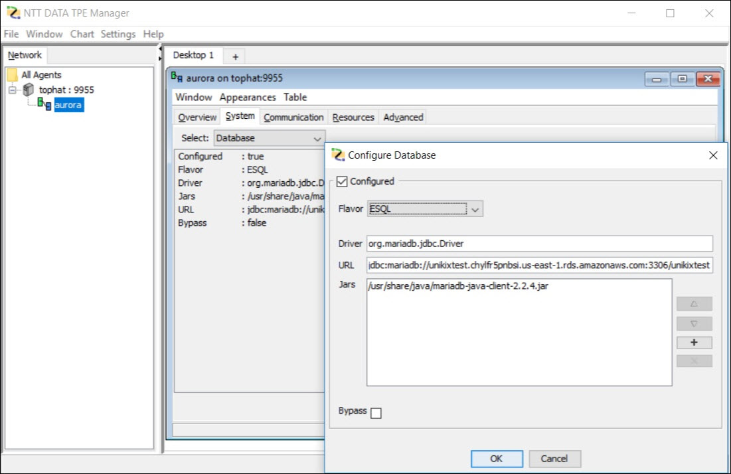
Task: Switch to the Resources tab
Action: click(353, 117)
